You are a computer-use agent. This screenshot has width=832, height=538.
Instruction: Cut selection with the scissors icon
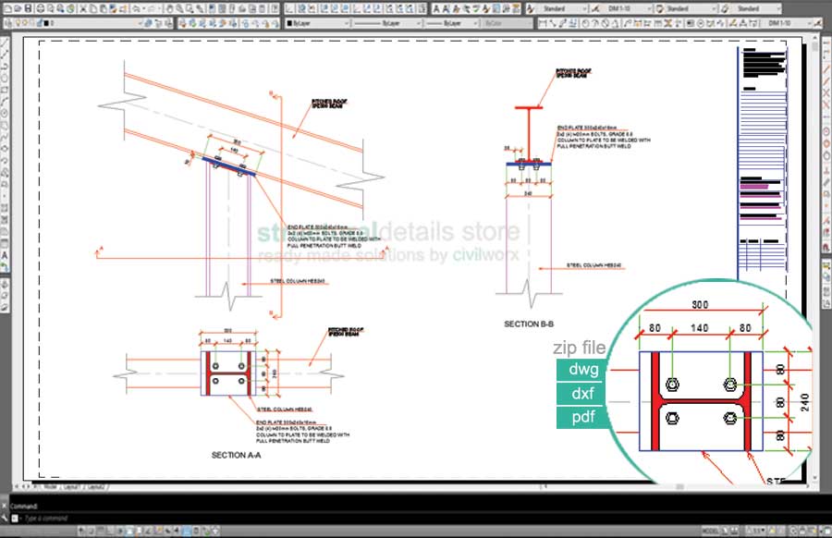coord(83,8)
